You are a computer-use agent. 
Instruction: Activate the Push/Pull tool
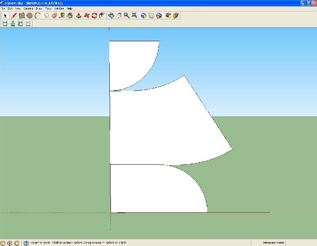click(78, 16)
